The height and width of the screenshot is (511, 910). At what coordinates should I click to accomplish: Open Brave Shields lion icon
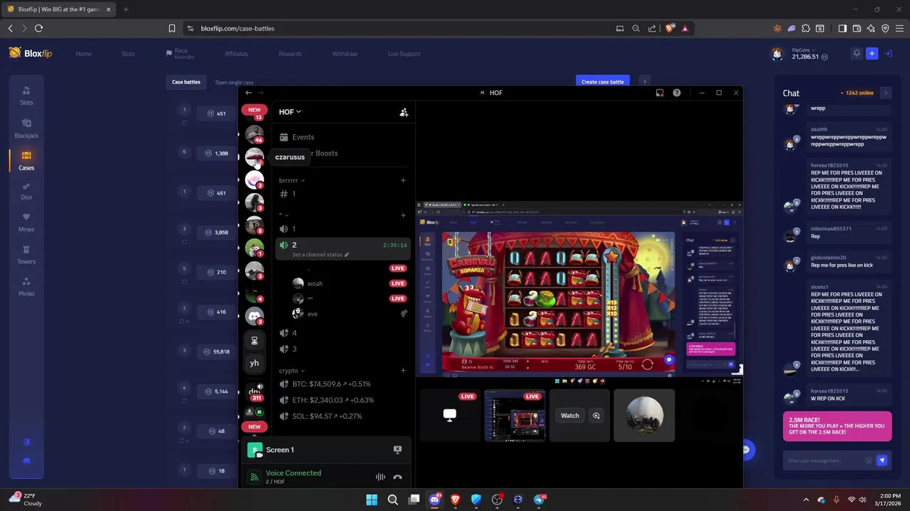tap(670, 28)
